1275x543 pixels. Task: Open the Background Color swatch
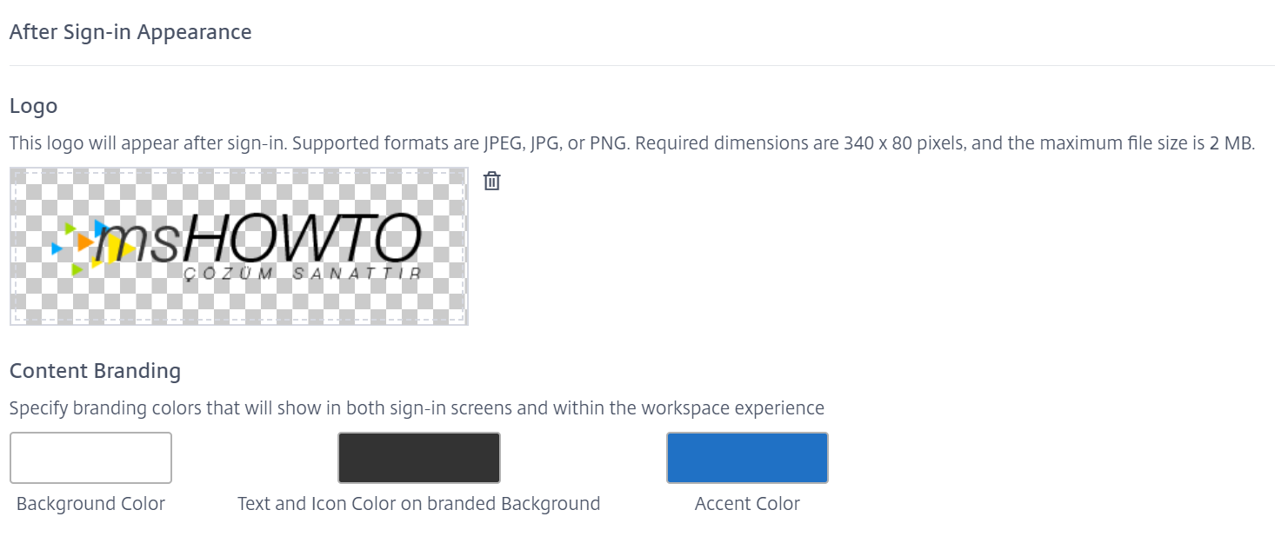pyautogui.click(x=90, y=458)
